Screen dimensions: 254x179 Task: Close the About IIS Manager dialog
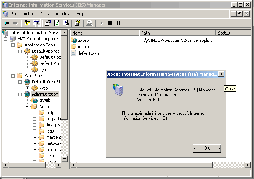221,74
